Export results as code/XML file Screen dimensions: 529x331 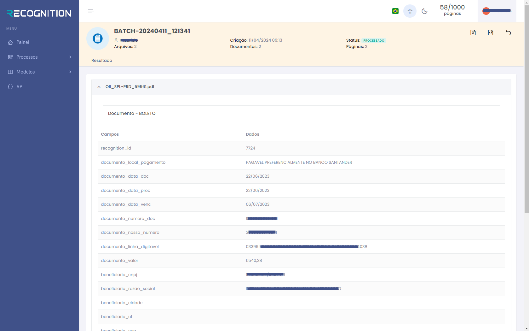pyautogui.click(x=491, y=33)
